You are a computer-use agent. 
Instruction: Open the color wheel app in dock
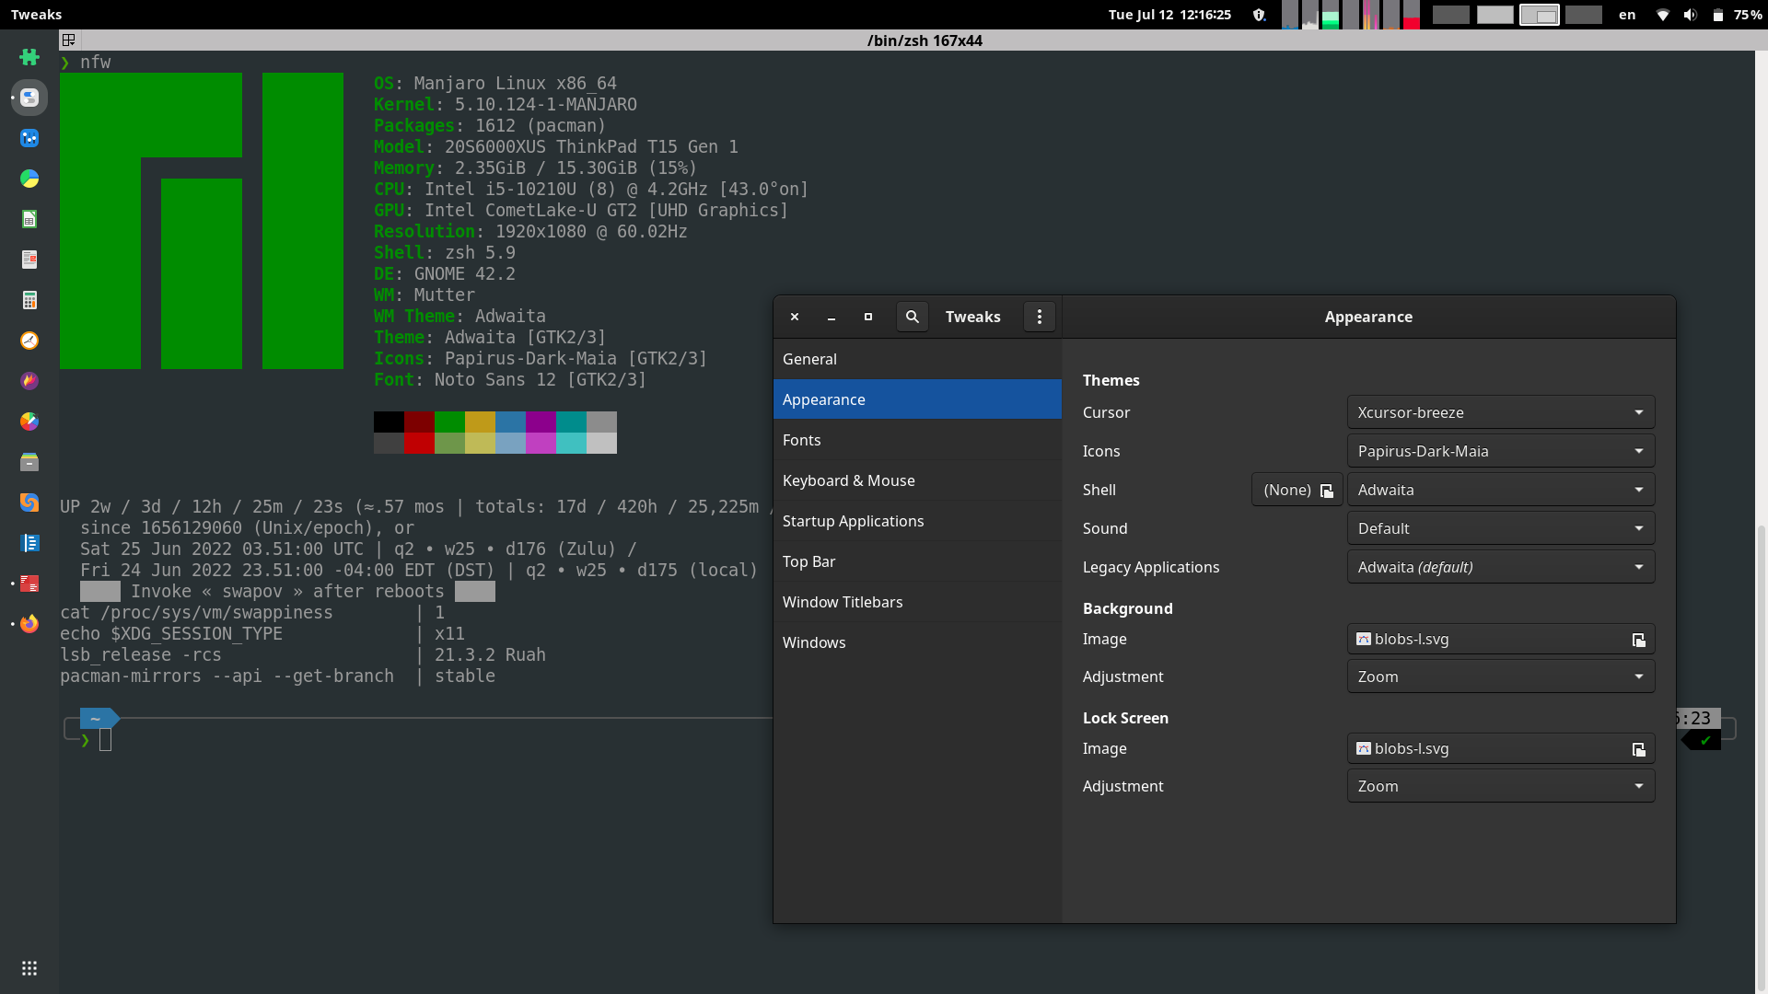coord(29,422)
